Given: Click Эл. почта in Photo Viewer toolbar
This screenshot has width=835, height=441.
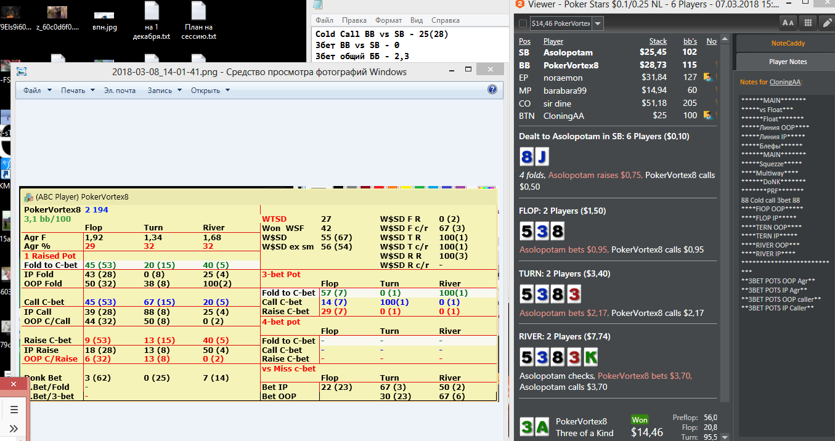Looking at the screenshot, I should [120, 91].
